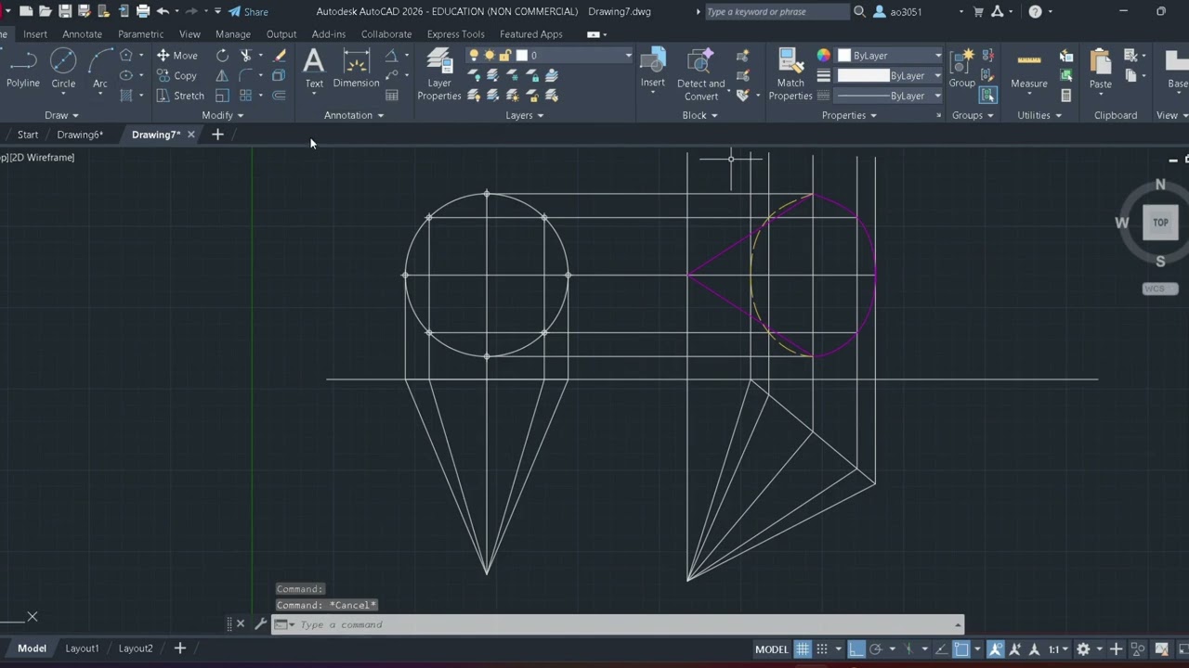The image size is (1189, 668).
Task: Open object color wheel swatch
Action: pyautogui.click(x=824, y=56)
